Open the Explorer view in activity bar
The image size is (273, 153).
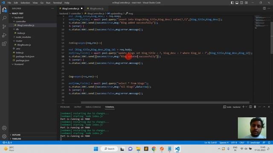click(x=4, y=10)
